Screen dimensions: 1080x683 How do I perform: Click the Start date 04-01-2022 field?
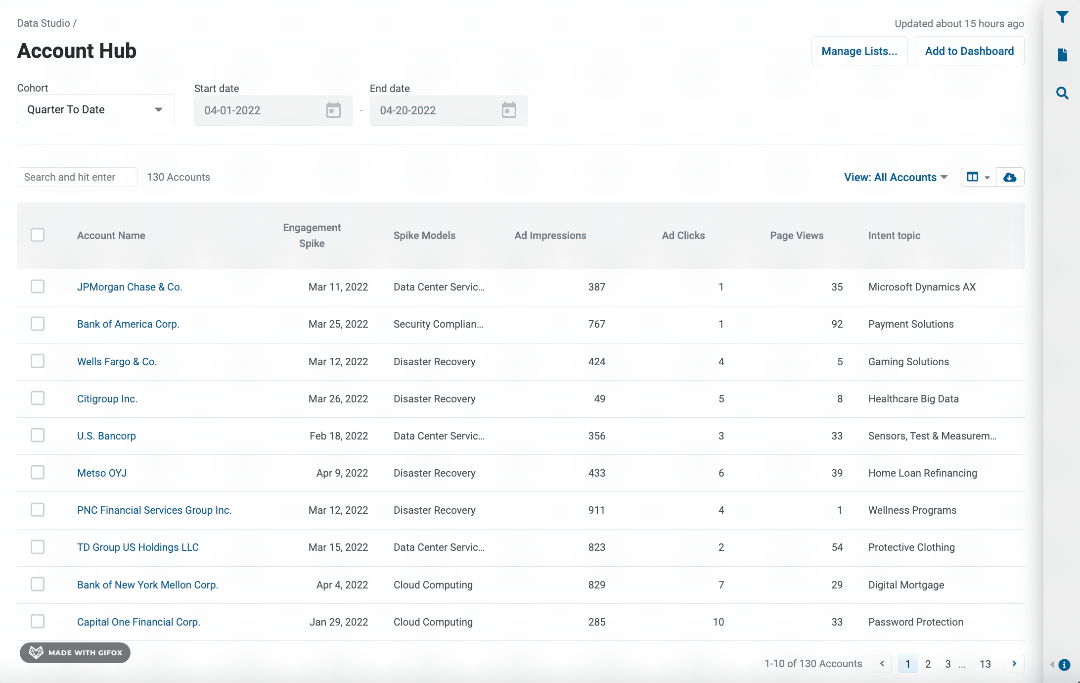pos(273,110)
